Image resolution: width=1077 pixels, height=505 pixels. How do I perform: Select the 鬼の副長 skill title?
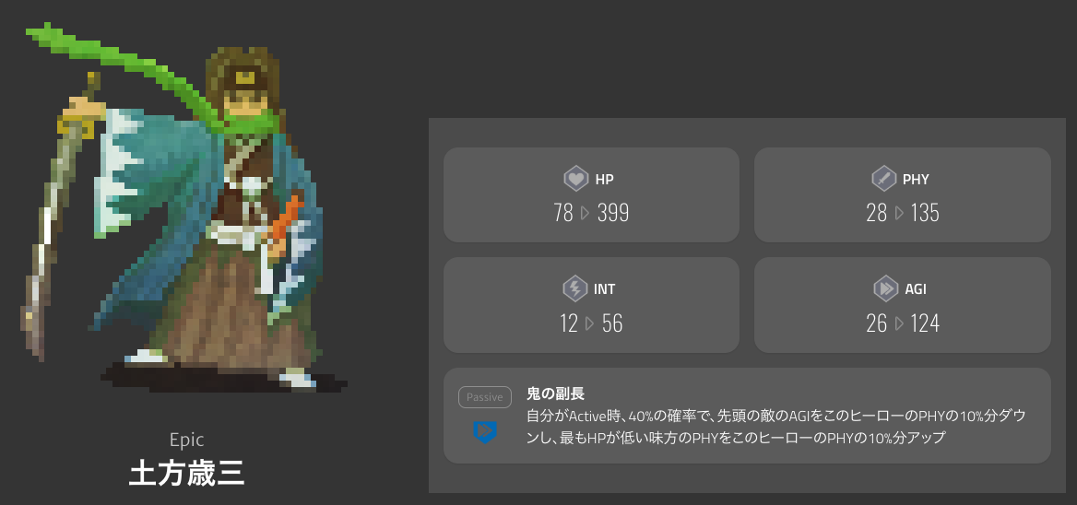[555, 393]
